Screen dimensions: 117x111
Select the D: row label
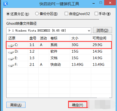click(17, 51)
